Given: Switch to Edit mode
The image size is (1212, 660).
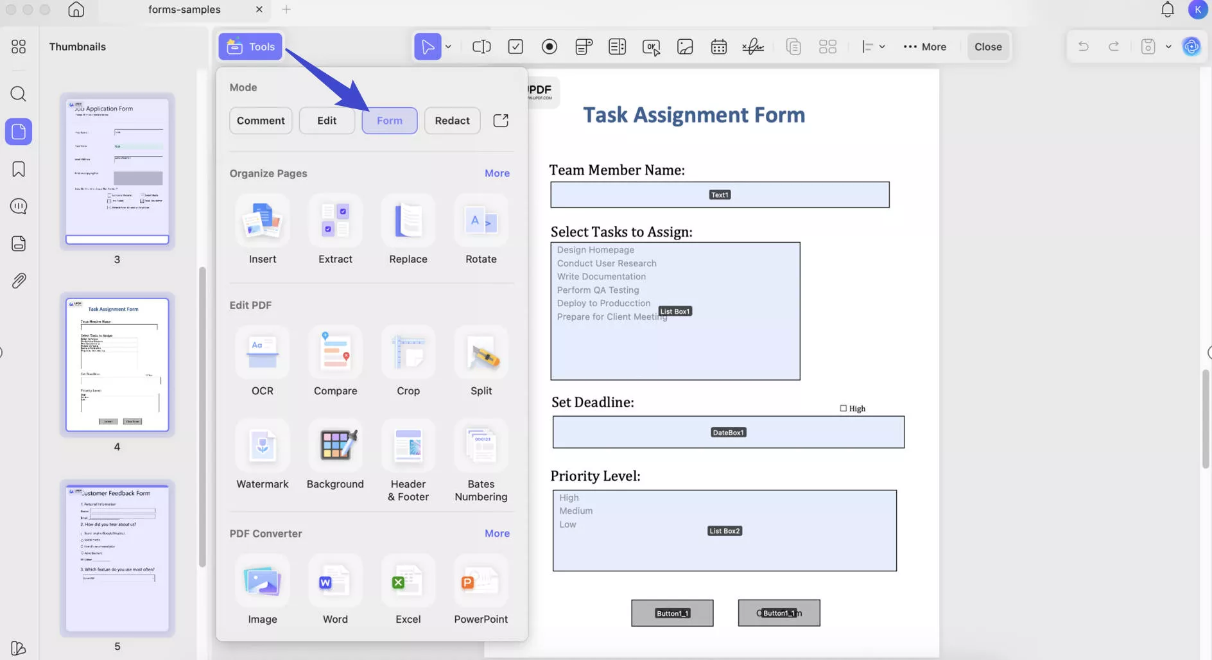Looking at the screenshot, I should [x=327, y=120].
